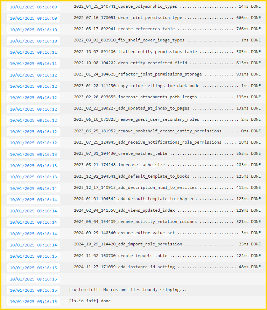Click timestamp next to add_views_updated_index entry
267x310 pixels.
33,211
